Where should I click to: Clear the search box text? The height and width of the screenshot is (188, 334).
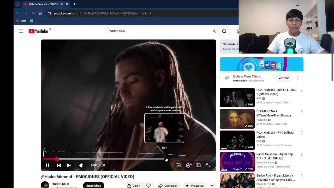click(214, 31)
